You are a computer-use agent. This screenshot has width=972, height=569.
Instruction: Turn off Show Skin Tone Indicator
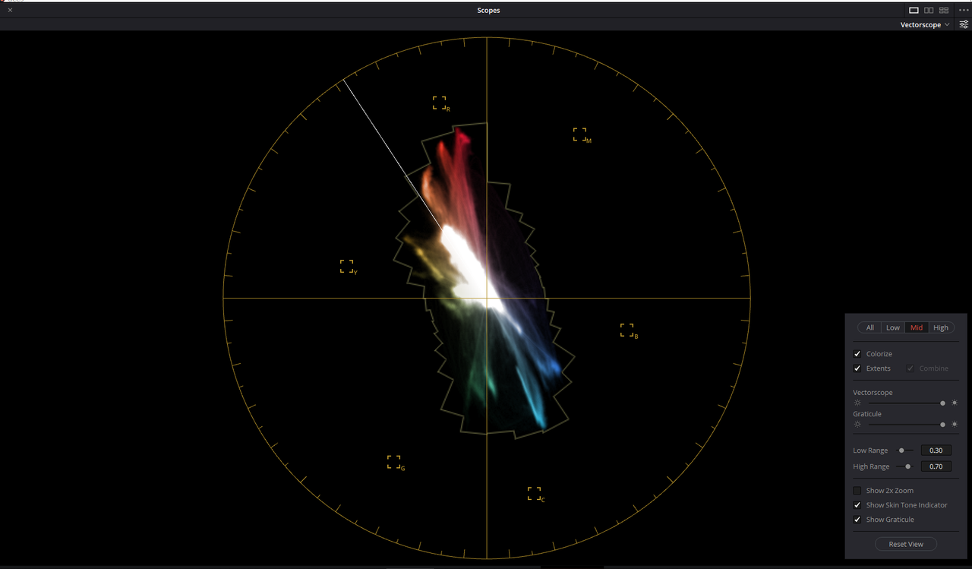coord(857,505)
